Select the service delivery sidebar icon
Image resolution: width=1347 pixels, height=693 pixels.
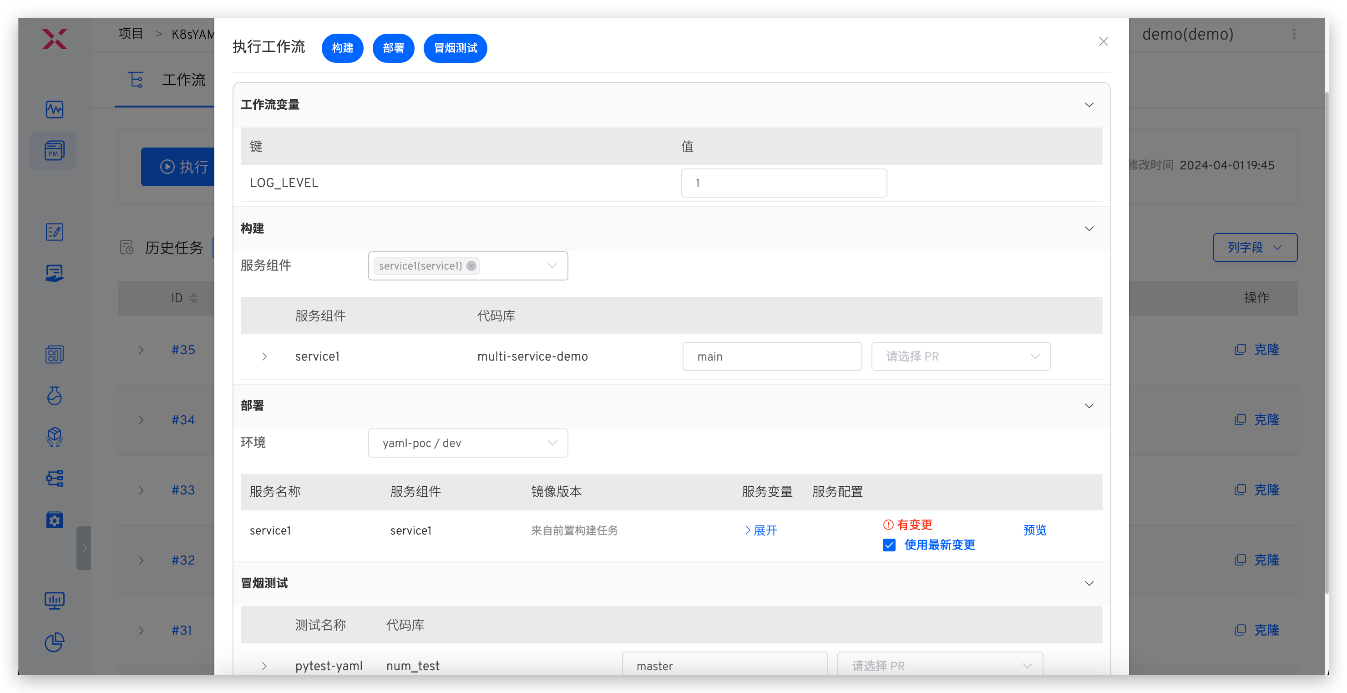point(55,272)
